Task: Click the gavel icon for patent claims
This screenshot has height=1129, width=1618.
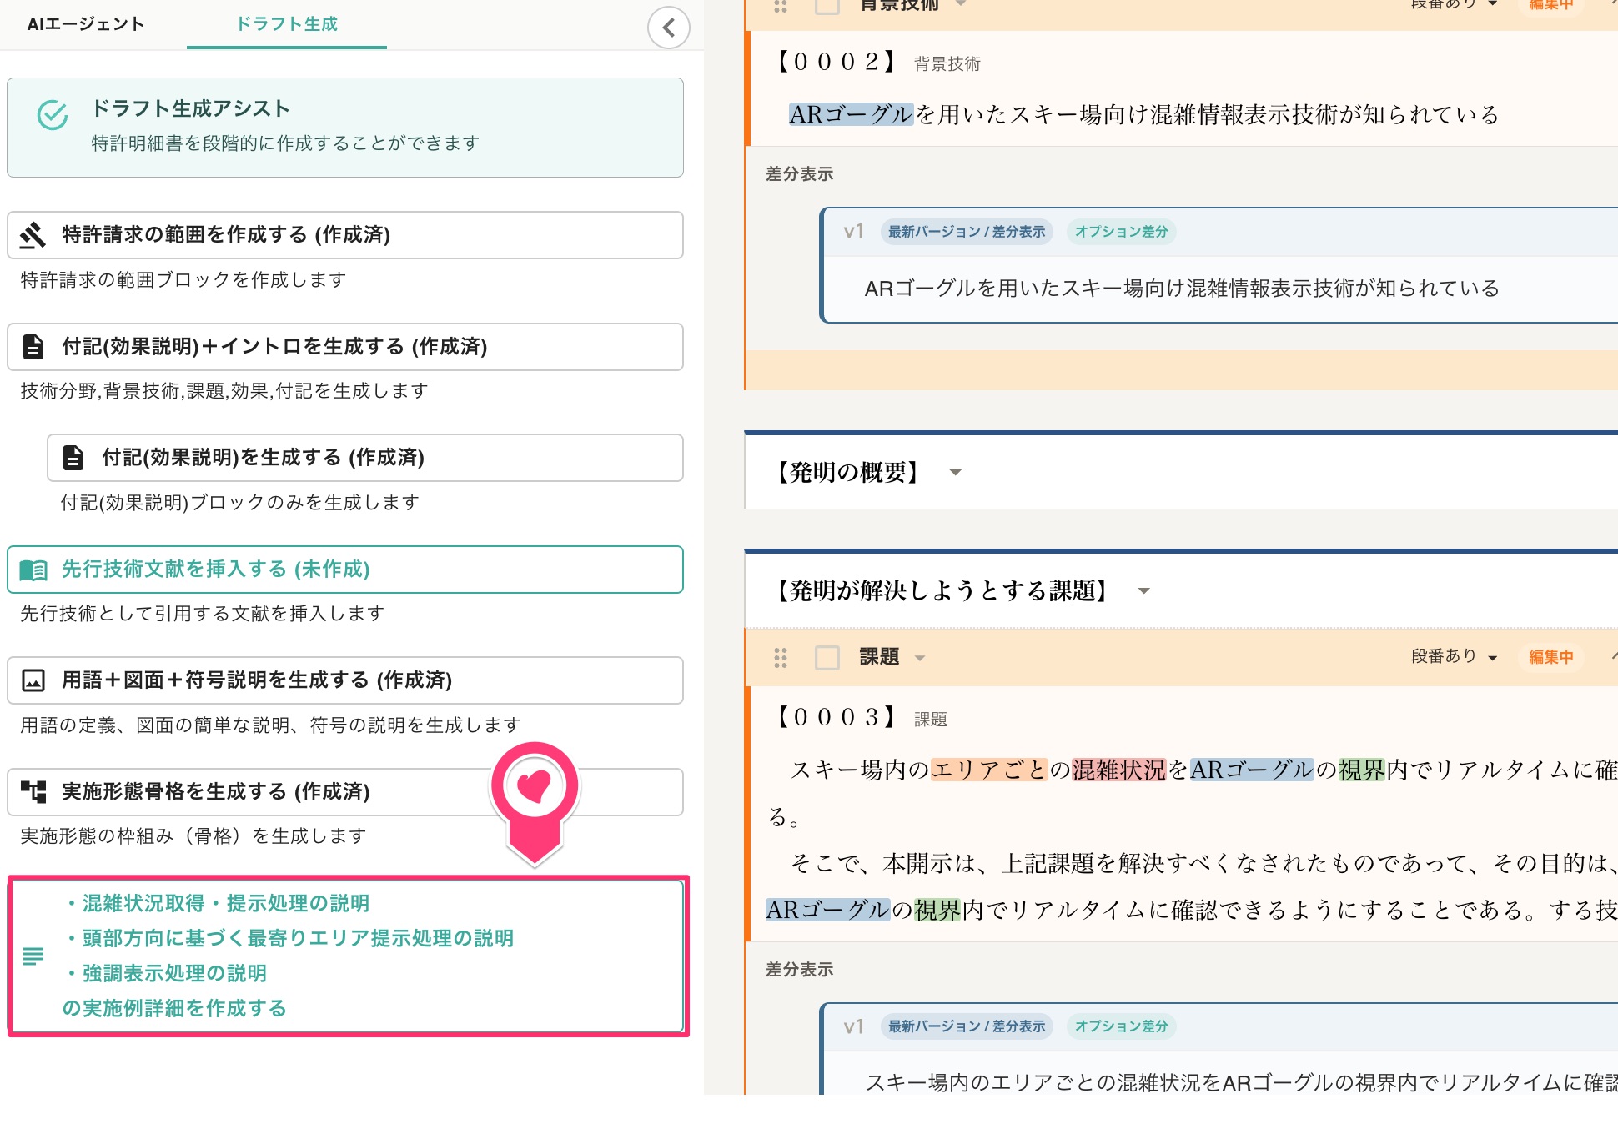Action: click(33, 235)
